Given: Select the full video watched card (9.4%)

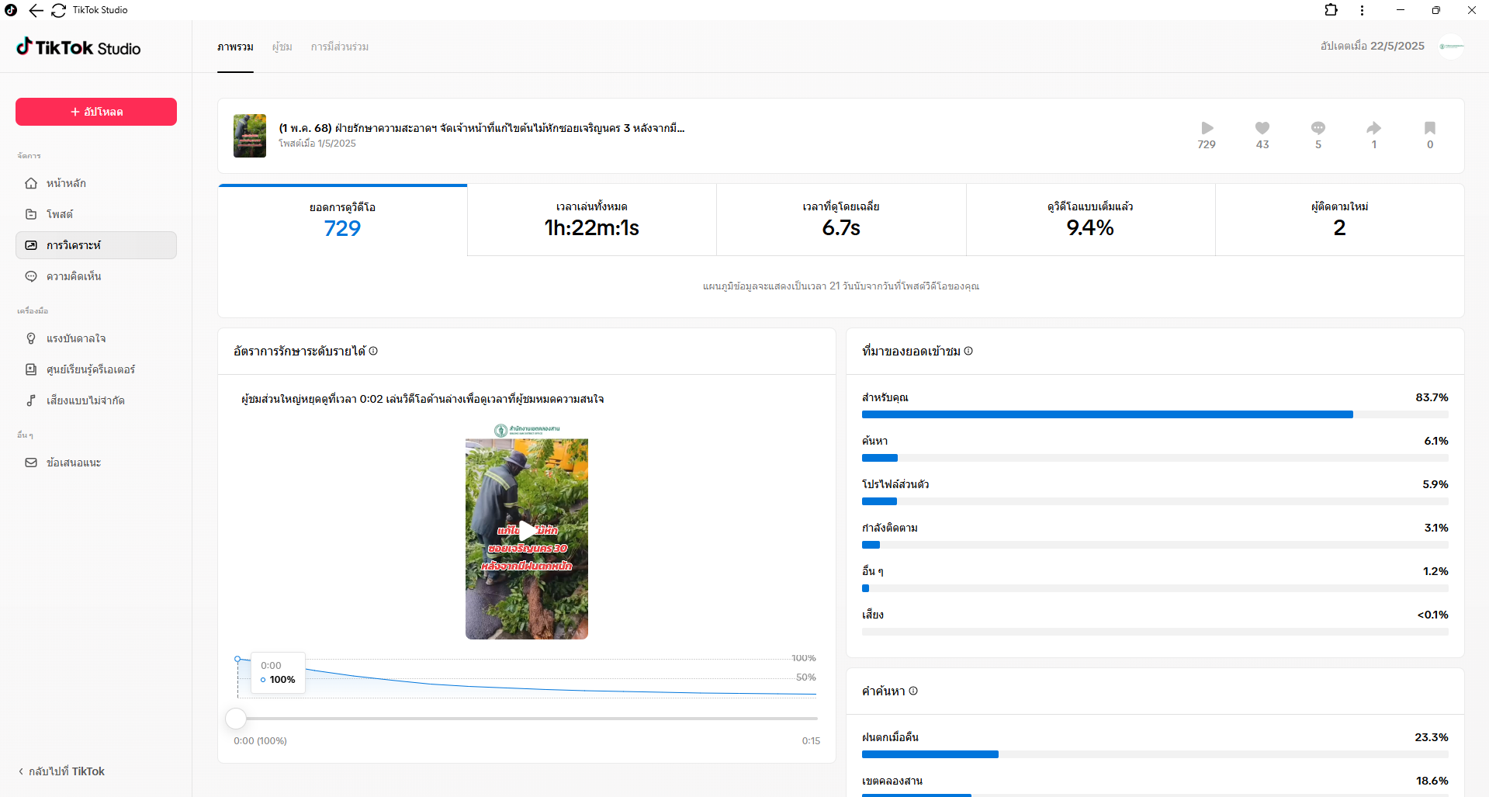Looking at the screenshot, I should point(1090,220).
